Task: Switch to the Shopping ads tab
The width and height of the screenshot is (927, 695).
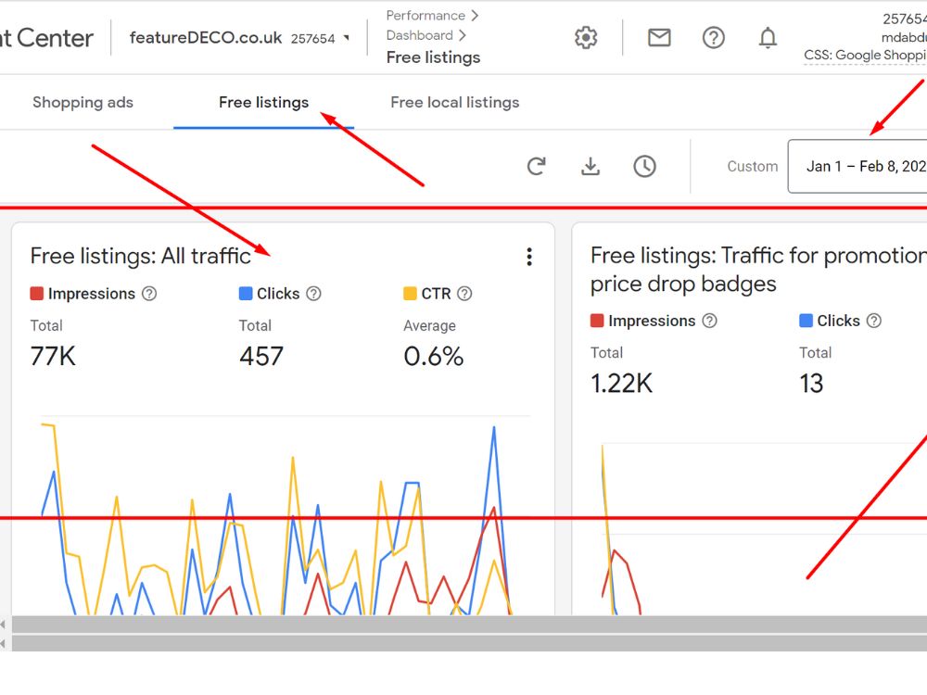Action: 83,102
